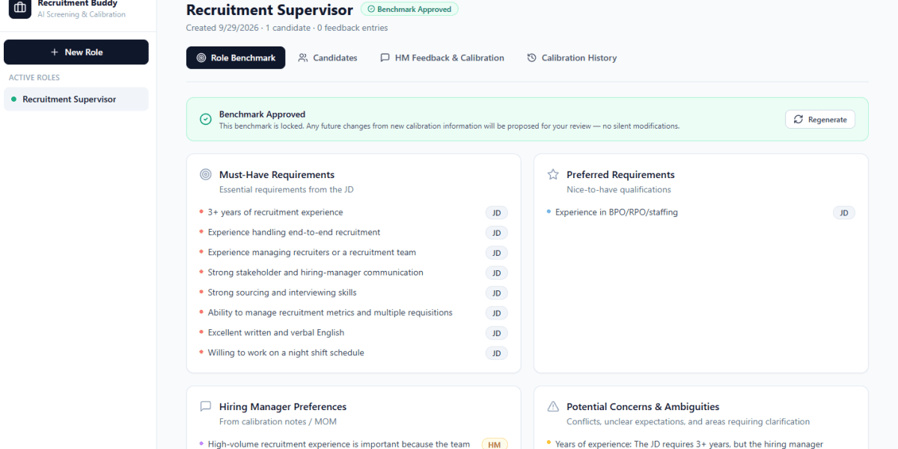Click 'Preferred Requirements' card heading
The height and width of the screenshot is (449, 898).
click(620, 175)
